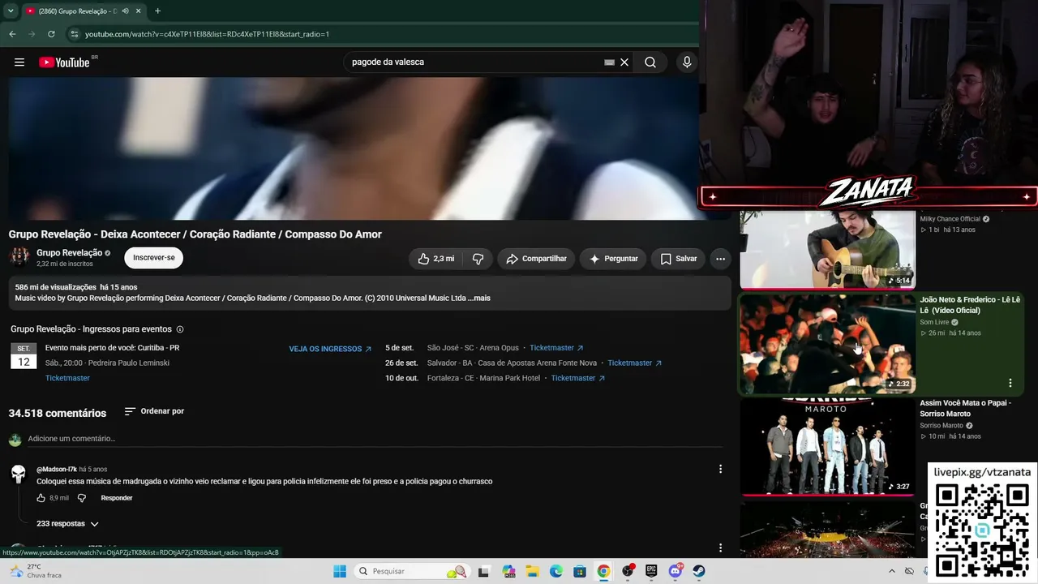This screenshot has height=584, width=1038.
Task: Open Microsoft Edge from the taskbar
Action: pos(556,571)
